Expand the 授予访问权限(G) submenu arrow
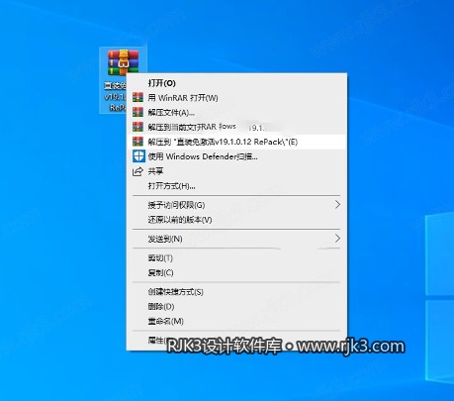 337,205
